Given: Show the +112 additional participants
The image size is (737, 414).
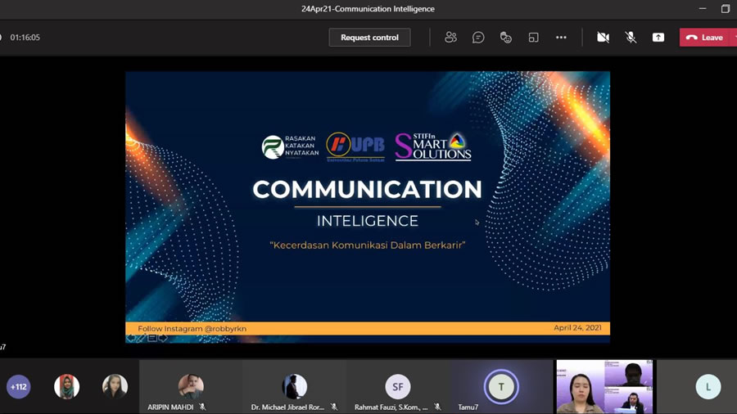Looking at the screenshot, I should 18,387.
